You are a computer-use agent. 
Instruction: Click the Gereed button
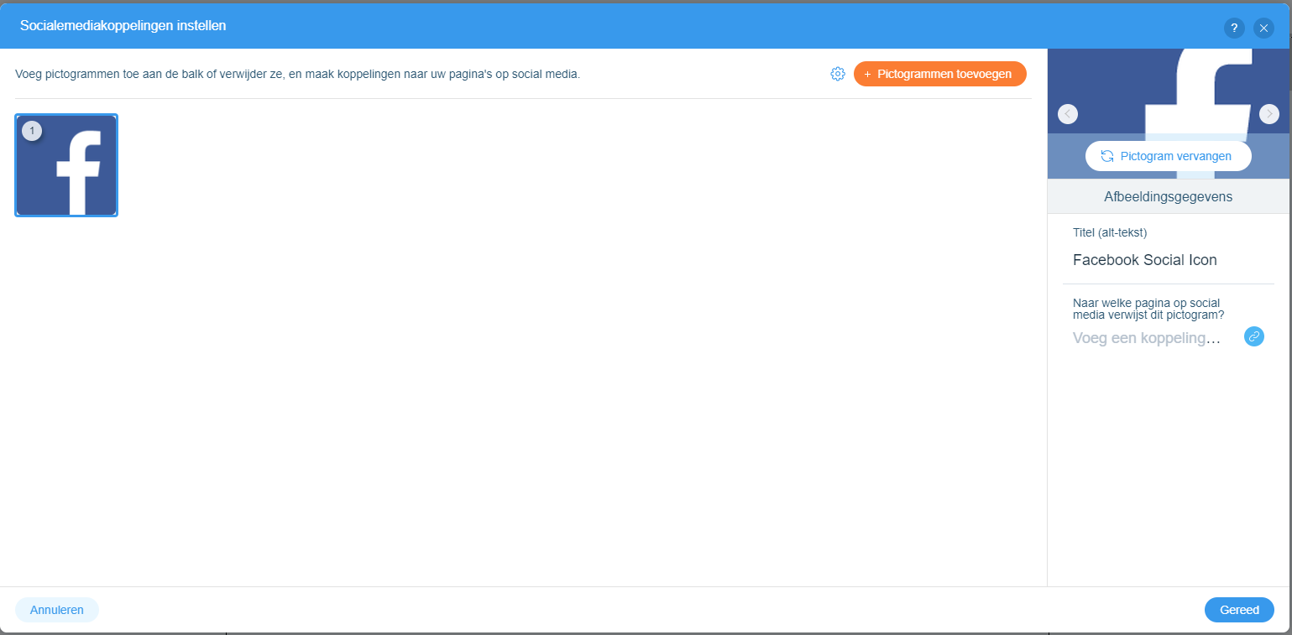[x=1239, y=610]
